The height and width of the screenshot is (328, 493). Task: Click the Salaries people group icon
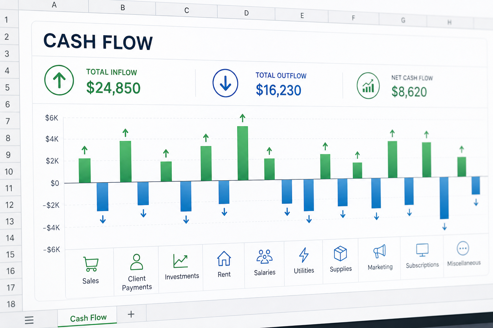[x=264, y=257]
